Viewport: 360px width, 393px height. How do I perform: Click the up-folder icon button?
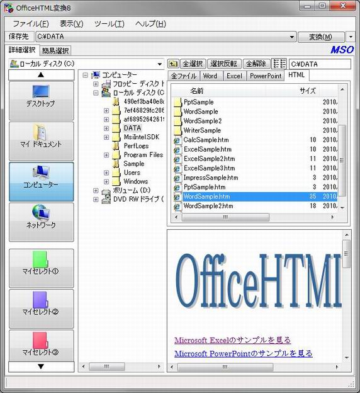coord(173,64)
